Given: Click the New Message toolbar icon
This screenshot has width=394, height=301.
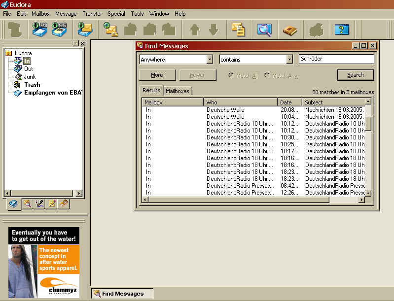Looking at the screenshot, I should [x=110, y=30].
